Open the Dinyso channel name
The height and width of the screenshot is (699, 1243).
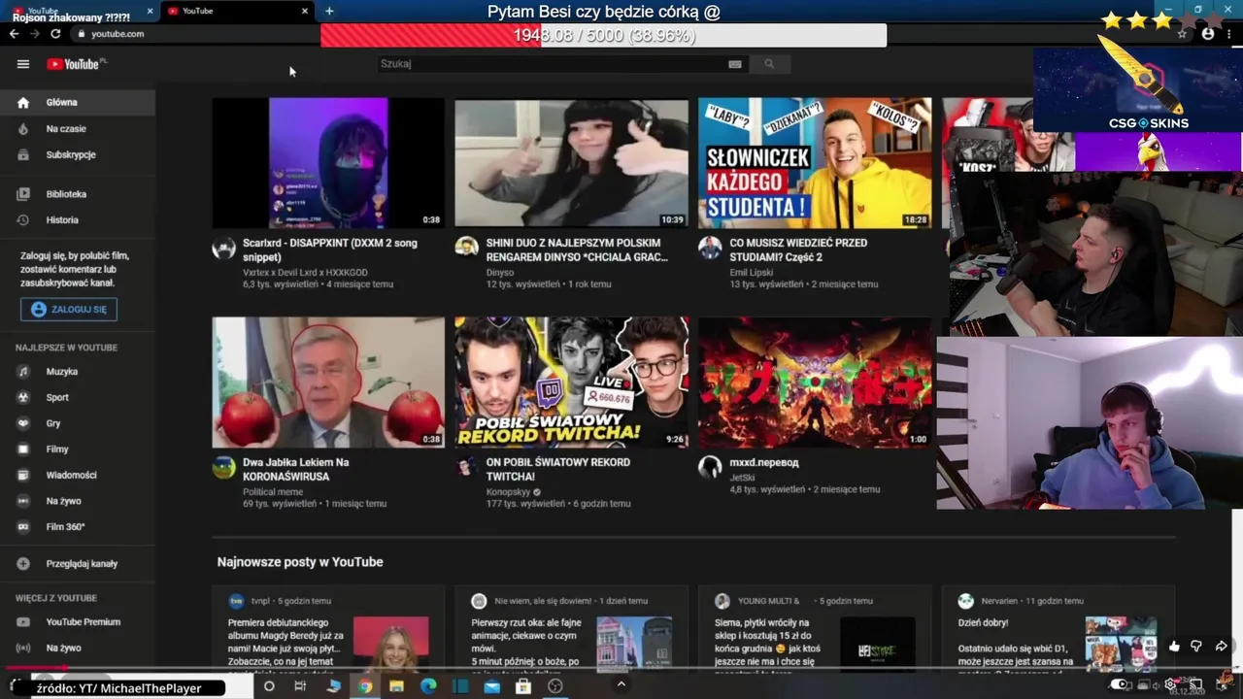coord(500,273)
